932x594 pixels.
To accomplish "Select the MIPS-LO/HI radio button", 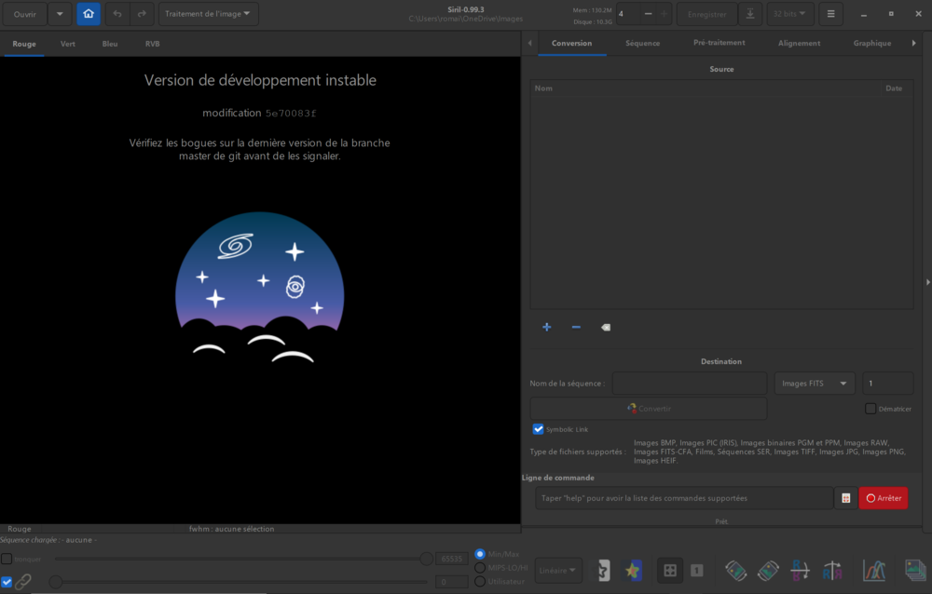I will click(480, 567).
